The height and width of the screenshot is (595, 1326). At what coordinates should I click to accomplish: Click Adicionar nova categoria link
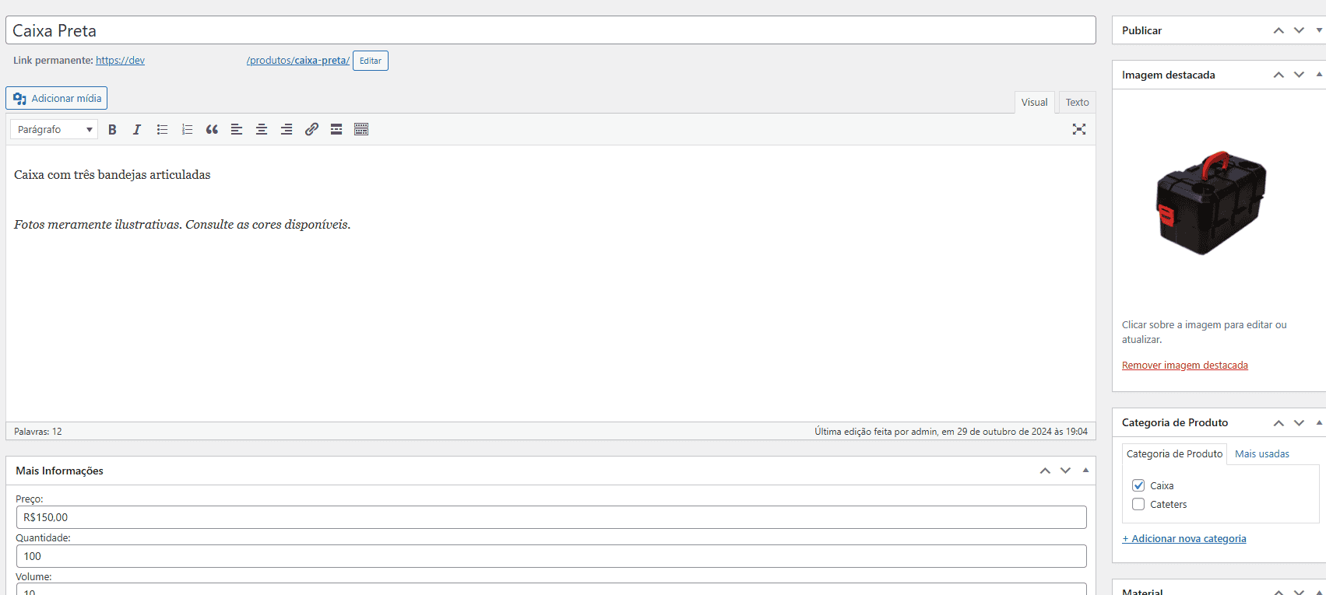coord(1184,539)
